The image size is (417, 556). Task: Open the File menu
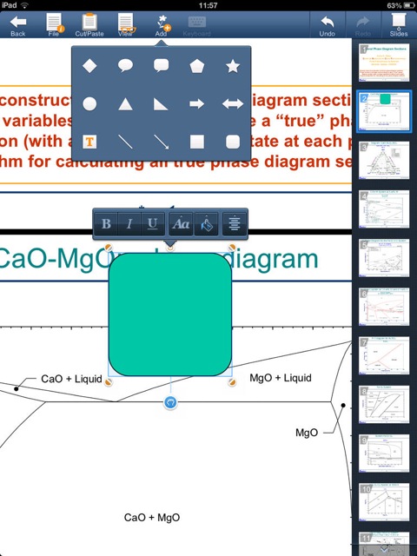[x=54, y=25]
